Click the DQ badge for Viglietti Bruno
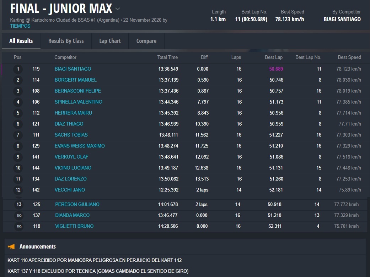The width and height of the screenshot is (370, 277). (x=19, y=226)
